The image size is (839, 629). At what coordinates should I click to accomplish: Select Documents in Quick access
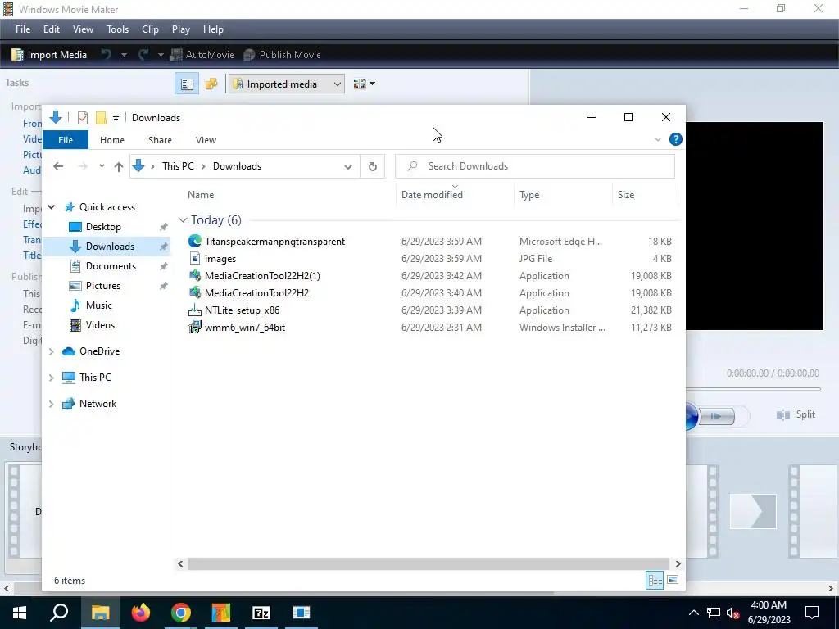[x=111, y=266]
